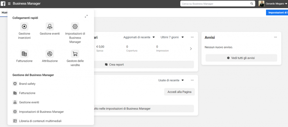Click the search magnifier icon
The image size is (288, 127).
pyautogui.click(x=252, y=4)
